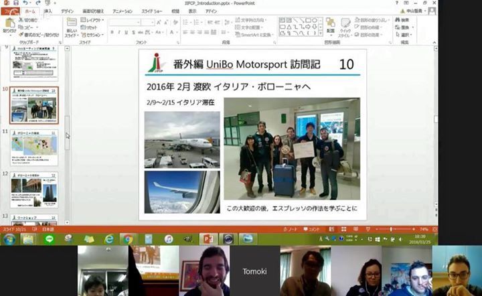Click the Quick Styles button

click(x=345, y=27)
